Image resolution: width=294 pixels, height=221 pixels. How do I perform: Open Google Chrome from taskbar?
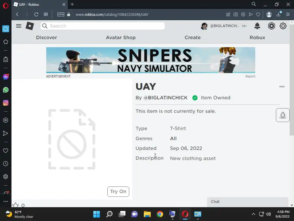coord(160,214)
